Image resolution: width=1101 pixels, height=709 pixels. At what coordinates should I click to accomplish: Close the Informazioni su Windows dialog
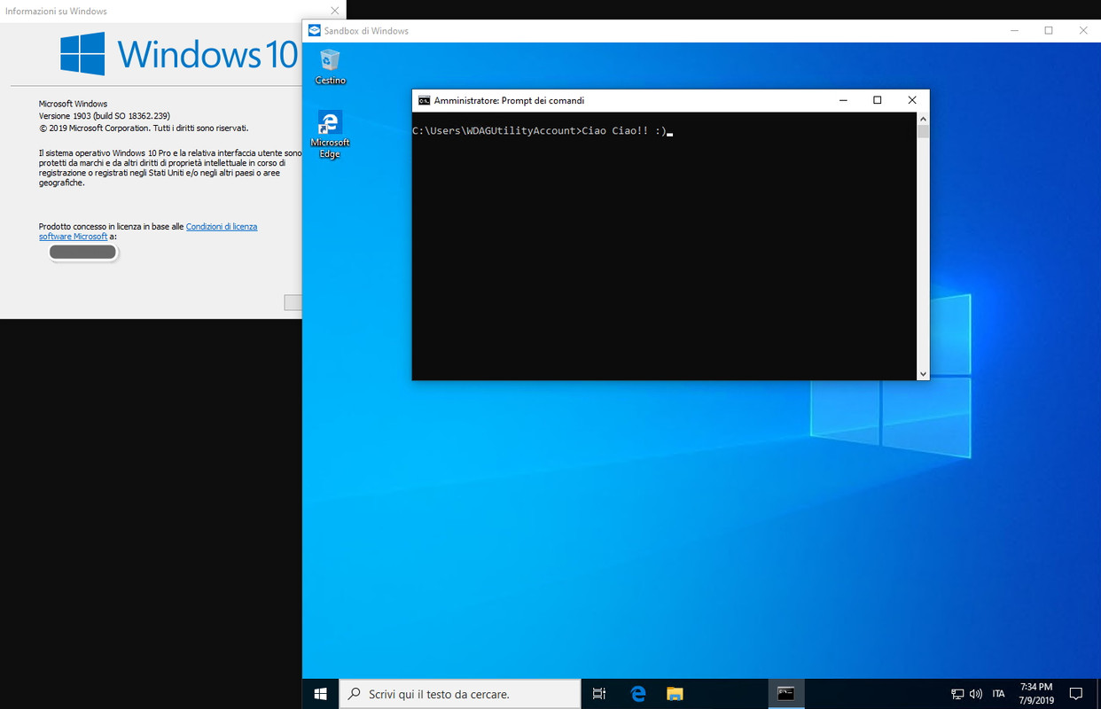pyautogui.click(x=334, y=11)
